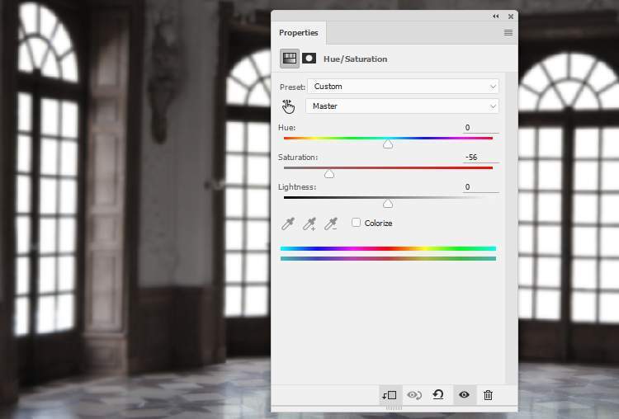619x419 pixels.
Task: Open the Master channel dropdown
Action: point(402,106)
